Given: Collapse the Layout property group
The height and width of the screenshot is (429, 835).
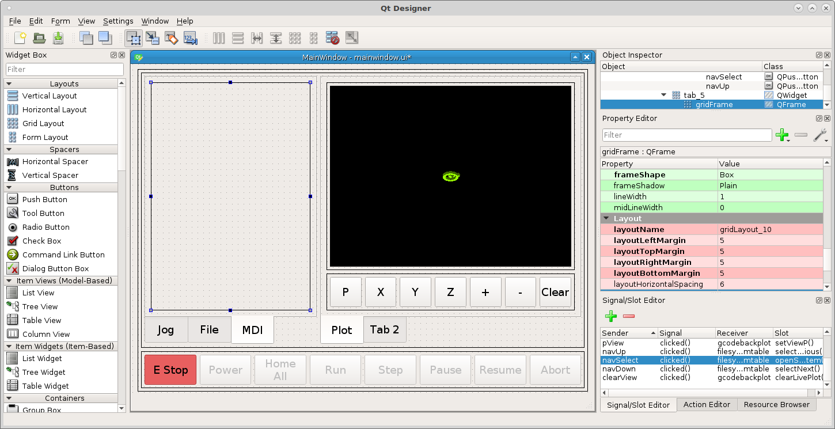Looking at the screenshot, I should [x=606, y=219].
